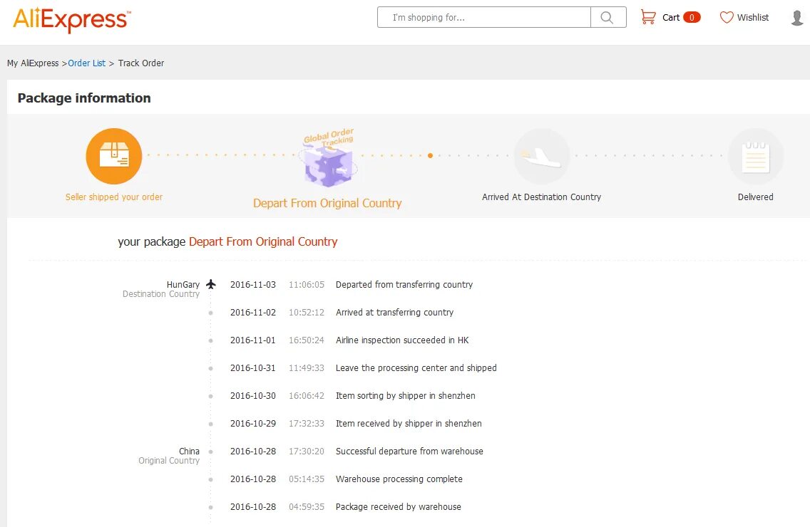Viewport: 810px width, 527px height.
Task: Click the Seller shipped your order label
Action: click(x=113, y=197)
